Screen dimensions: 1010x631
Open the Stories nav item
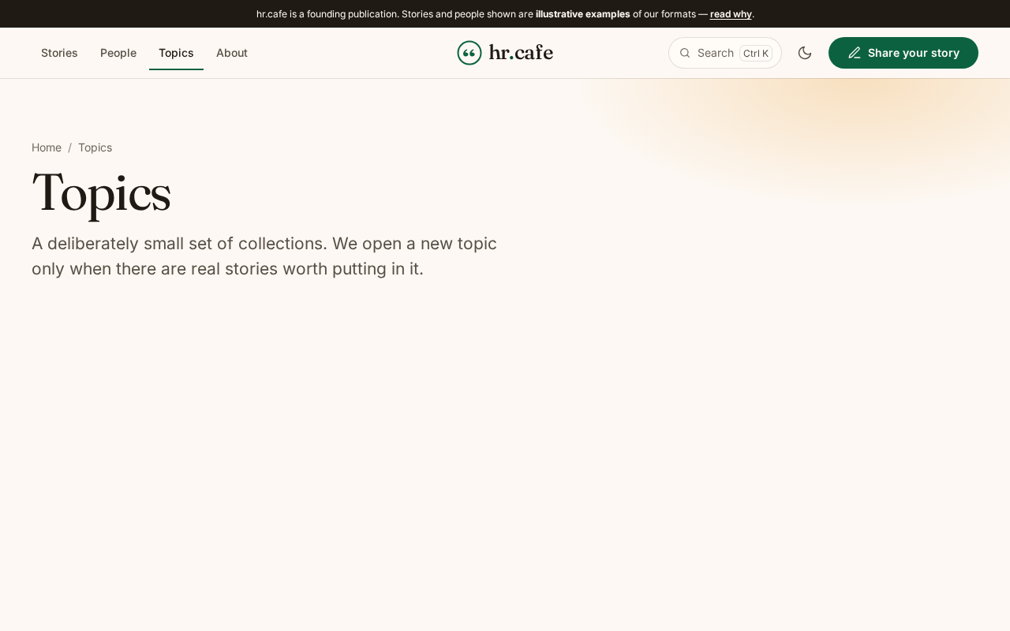point(59,53)
